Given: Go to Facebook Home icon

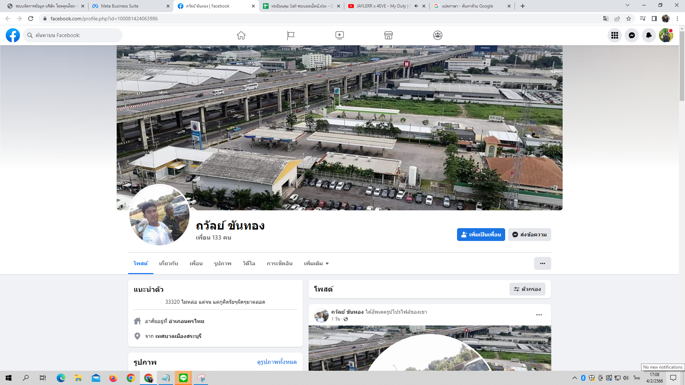Looking at the screenshot, I should click(241, 35).
